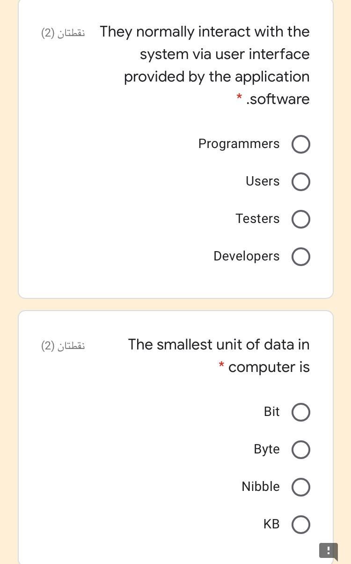
Task: Click the exclamation report icon at bottom right
Action: (x=328, y=551)
